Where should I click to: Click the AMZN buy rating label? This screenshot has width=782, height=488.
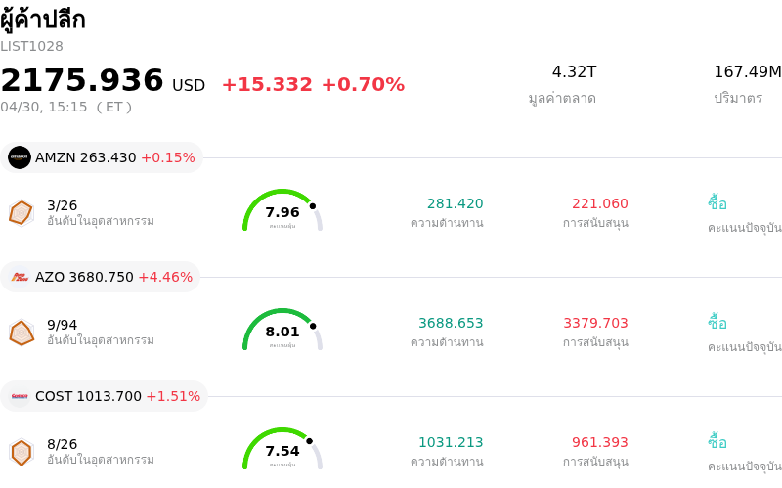point(717,203)
